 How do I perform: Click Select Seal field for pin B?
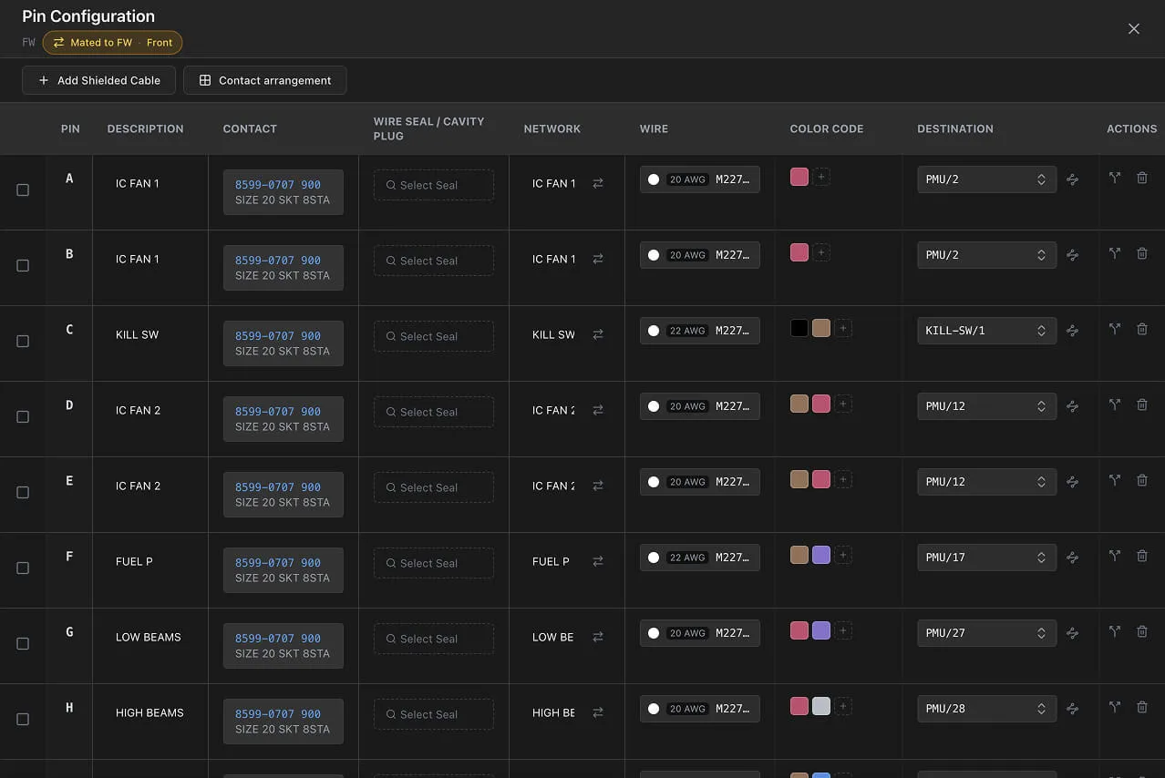tap(434, 261)
